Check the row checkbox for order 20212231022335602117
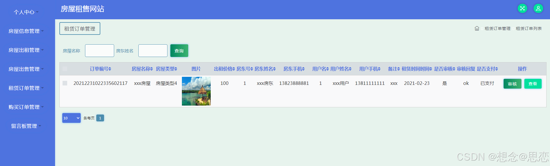 pyautogui.click(x=65, y=83)
